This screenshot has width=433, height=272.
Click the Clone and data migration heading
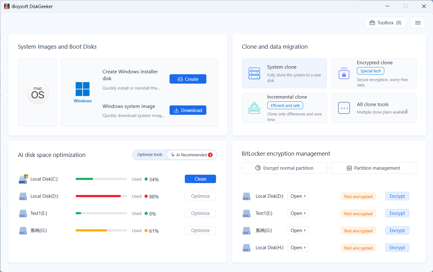point(275,47)
